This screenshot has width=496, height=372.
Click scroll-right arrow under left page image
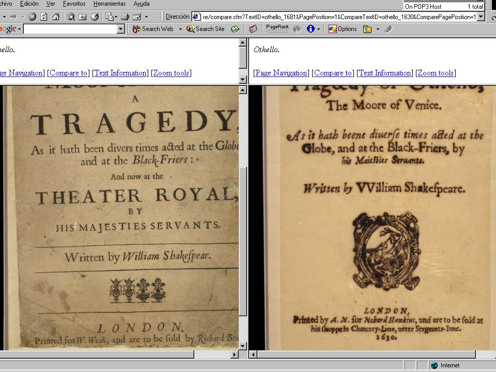click(x=235, y=354)
